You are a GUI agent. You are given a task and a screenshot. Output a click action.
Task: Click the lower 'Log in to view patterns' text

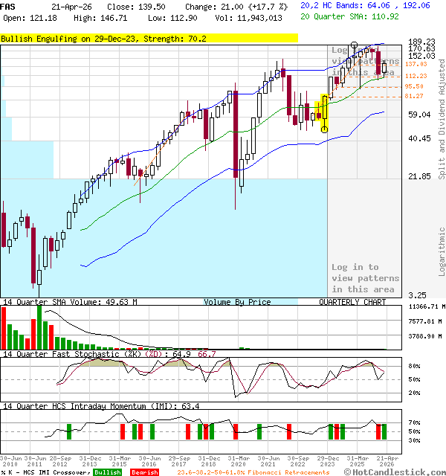tap(365, 278)
